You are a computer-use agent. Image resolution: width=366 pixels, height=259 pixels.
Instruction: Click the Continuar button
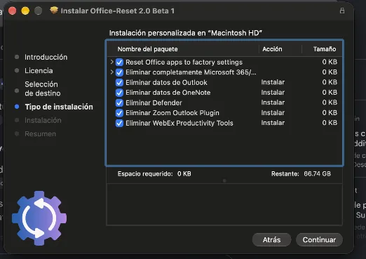(319, 239)
